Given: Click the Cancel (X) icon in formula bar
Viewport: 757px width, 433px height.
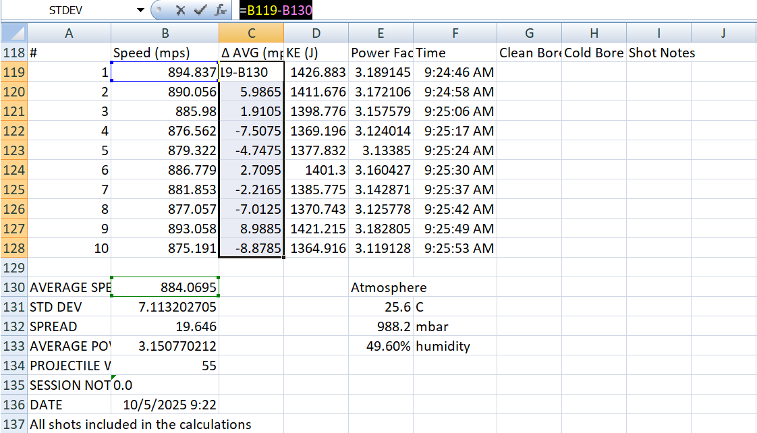Looking at the screenshot, I should click(180, 11).
